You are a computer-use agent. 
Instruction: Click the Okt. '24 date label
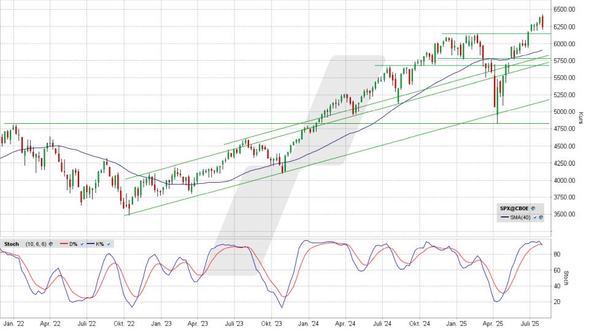pyautogui.click(x=420, y=324)
